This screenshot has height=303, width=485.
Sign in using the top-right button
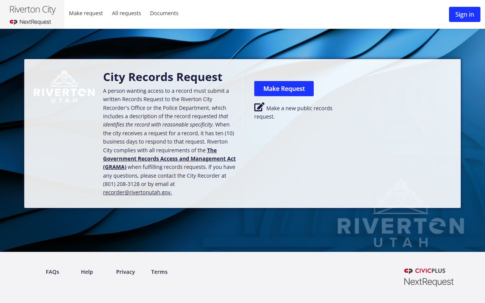(x=465, y=14)
